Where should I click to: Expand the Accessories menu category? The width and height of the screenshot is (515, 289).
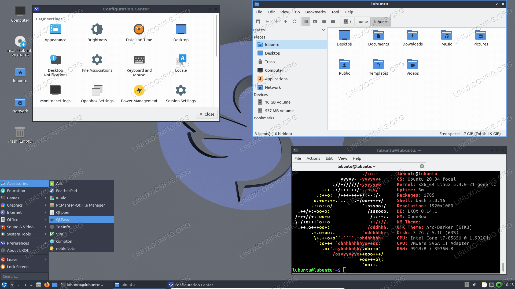[x=24, y=184]
